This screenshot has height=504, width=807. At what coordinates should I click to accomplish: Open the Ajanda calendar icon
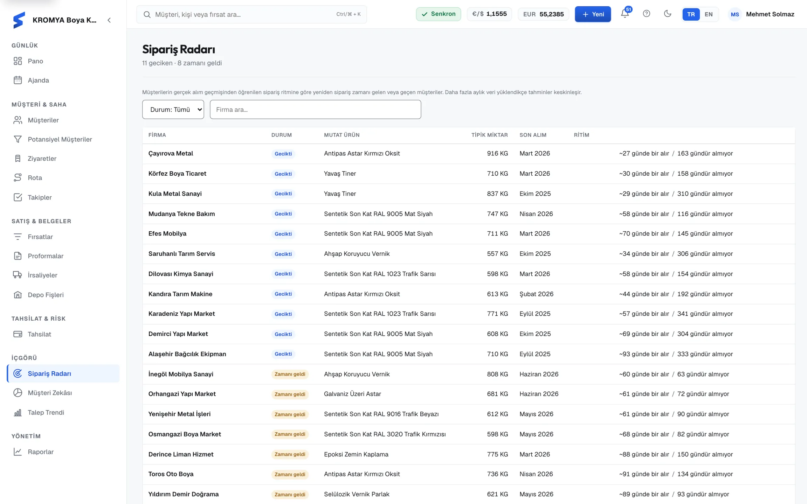(18, 80)
